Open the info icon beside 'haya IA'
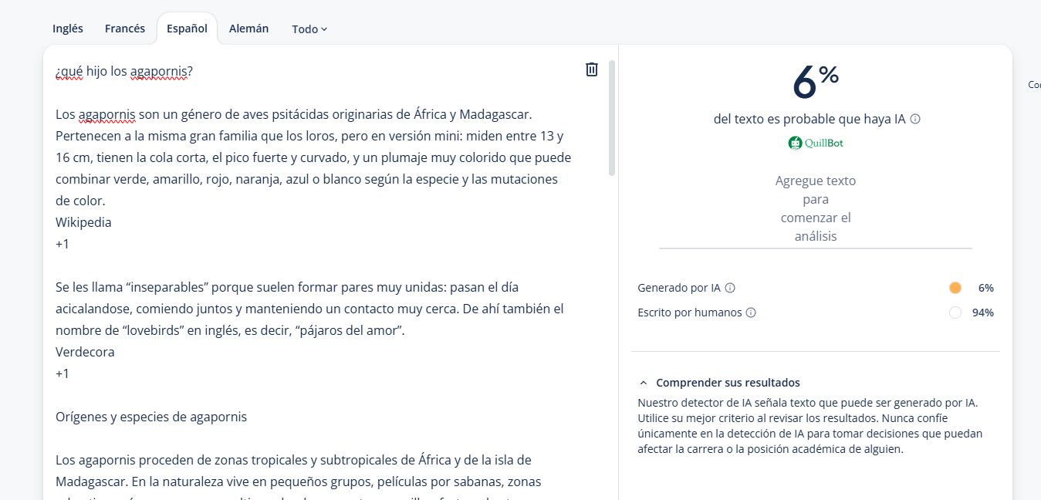The width and height of the screenshot is (1041, 500). click(x=915, y=120)
